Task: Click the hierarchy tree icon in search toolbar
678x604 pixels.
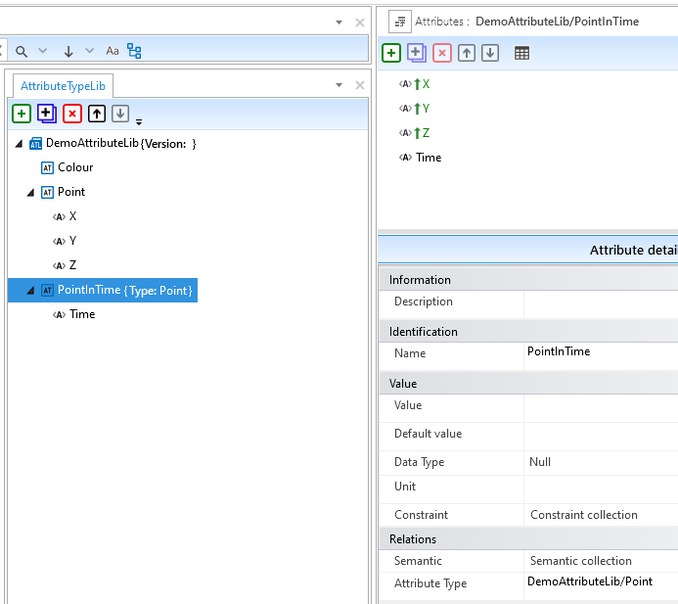Action: pos(134,51)
